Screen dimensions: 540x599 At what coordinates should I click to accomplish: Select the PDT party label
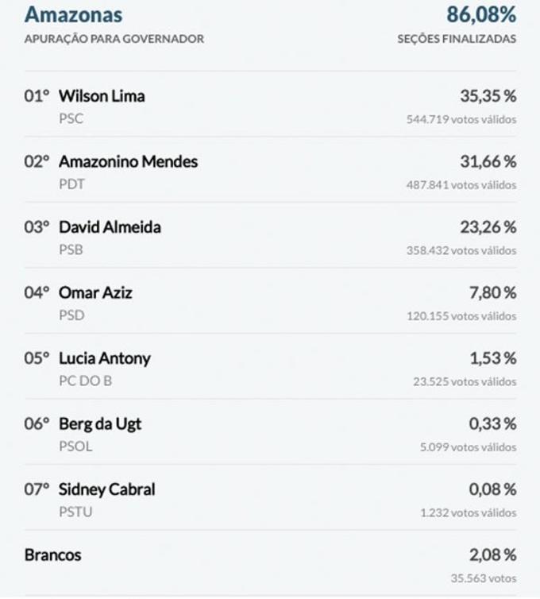click(71, 184)
